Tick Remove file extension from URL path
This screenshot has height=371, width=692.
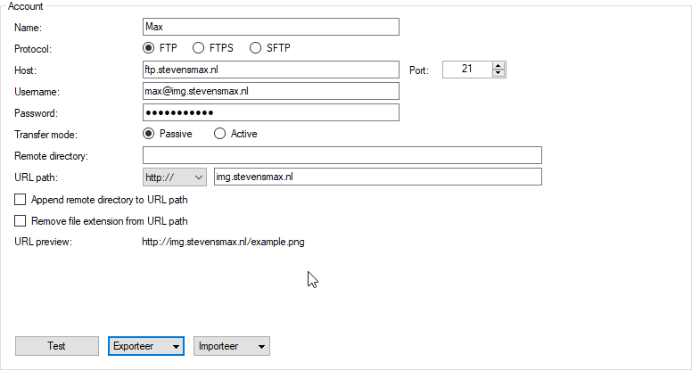tap(21, 221)
